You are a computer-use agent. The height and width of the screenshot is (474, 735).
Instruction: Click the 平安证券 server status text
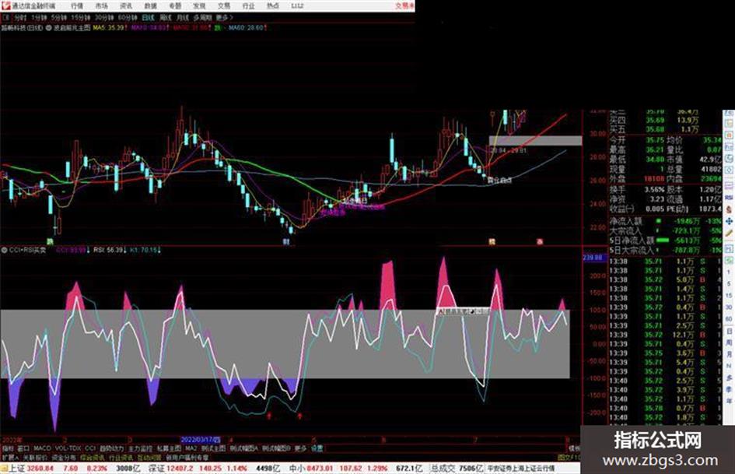point(521,469)
